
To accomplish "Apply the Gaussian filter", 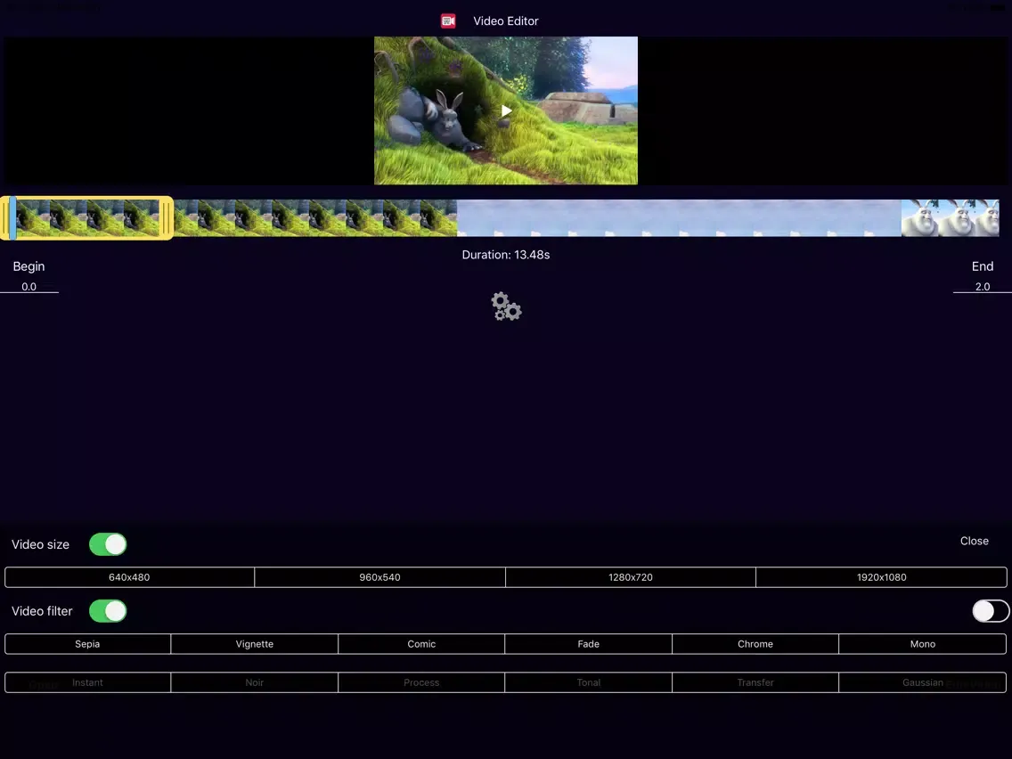I will pos(923,682).
